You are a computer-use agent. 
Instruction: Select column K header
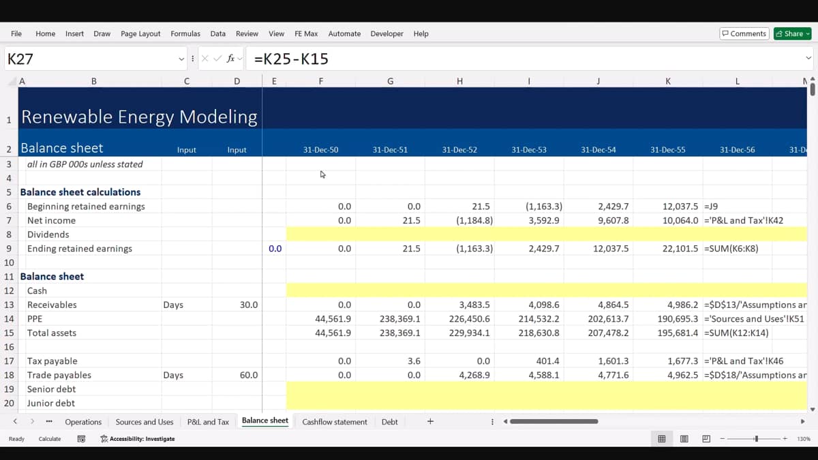667,81
